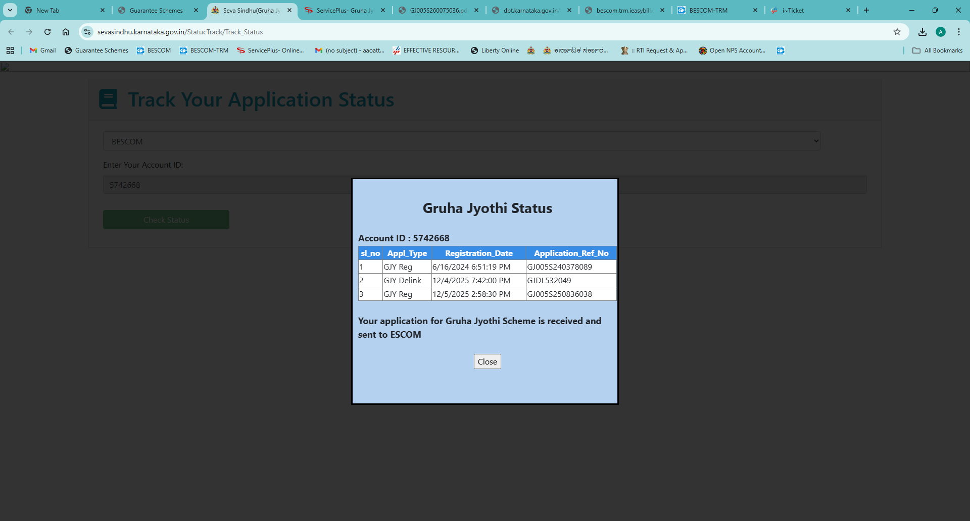
Task: Close the ServicePlus Gruha Jyothi tab
Action: click(x=382, y=10)
